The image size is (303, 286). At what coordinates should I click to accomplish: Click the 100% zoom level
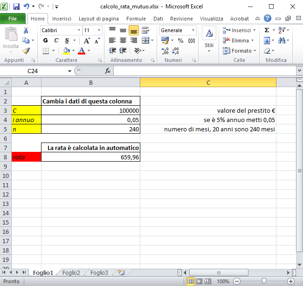pyautogui.click(x=223, y=281)
